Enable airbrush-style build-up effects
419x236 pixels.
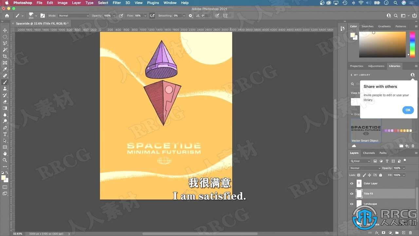coord(152,15)
